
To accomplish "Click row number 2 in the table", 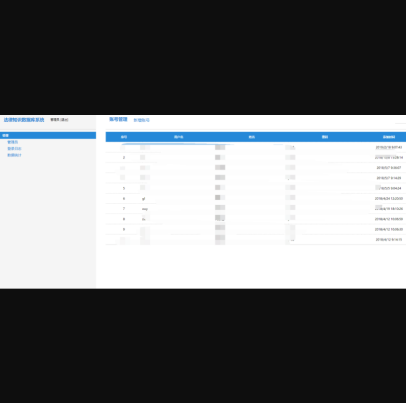I will point(124,158).
